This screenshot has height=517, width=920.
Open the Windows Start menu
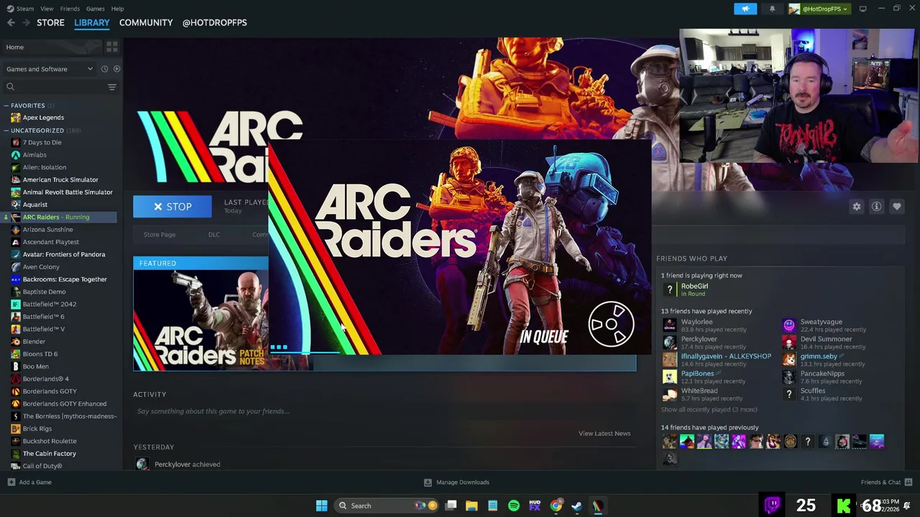(322, 506)
